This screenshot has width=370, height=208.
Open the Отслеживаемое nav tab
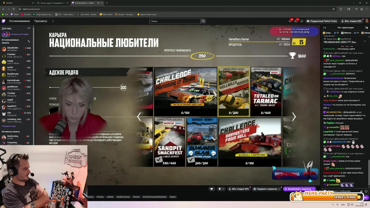point(19,21)
